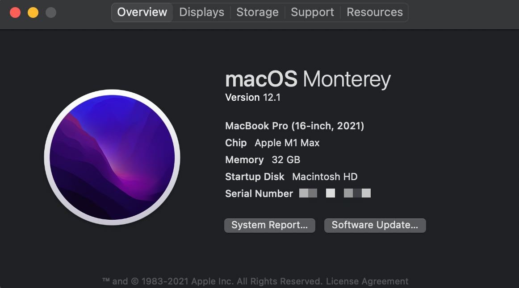Open the System Report… button

pyautogui.click(x=270, y=225)
